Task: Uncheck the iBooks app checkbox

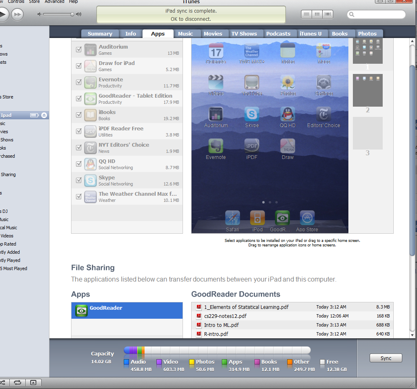Action: tap(79, 115)
